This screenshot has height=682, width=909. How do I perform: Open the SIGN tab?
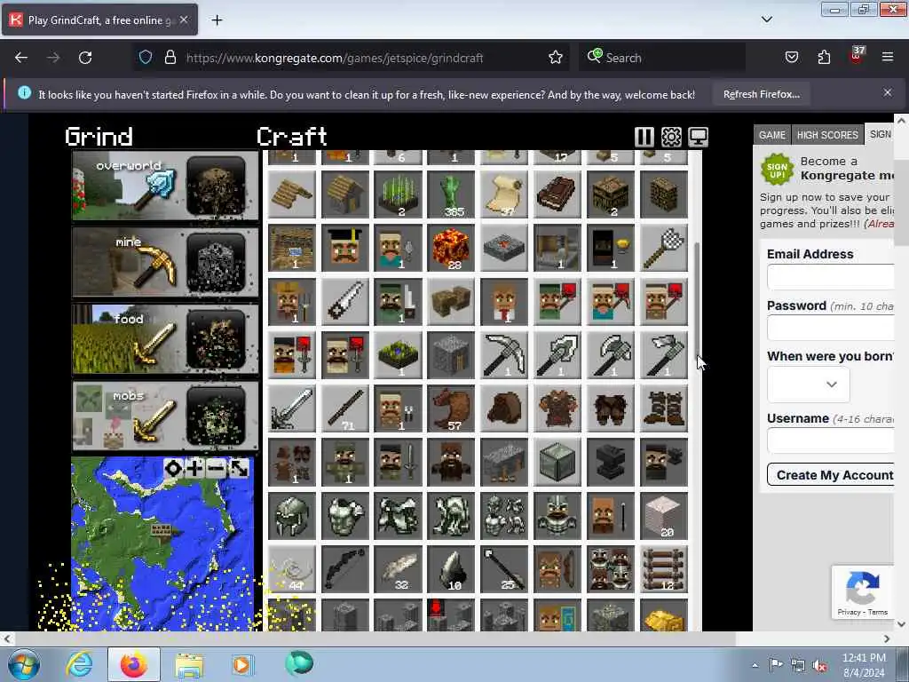(880, 134)
